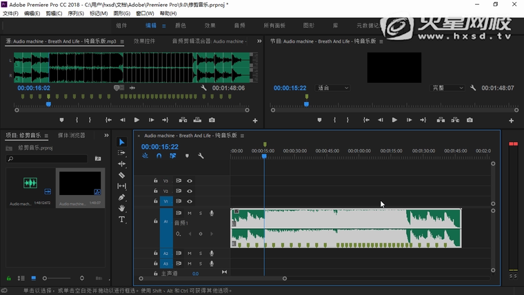
Task: Select the Type tool
Action: (x=122, y=219)
